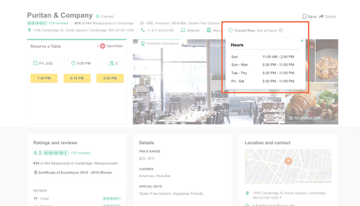Click the Claimed green check badge
The image size is (360, 206).
97,16
